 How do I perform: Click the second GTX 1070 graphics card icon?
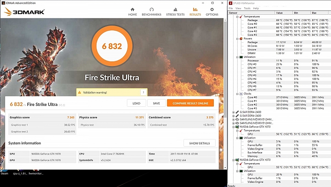coord(237,160)
